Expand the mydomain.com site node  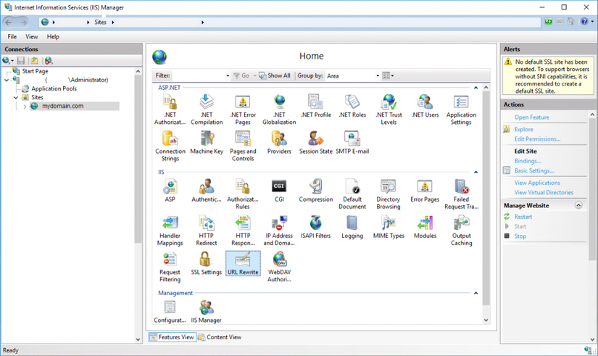(25, 107)
